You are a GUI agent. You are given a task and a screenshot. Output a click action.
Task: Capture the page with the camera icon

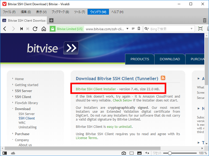click(124, 153)
